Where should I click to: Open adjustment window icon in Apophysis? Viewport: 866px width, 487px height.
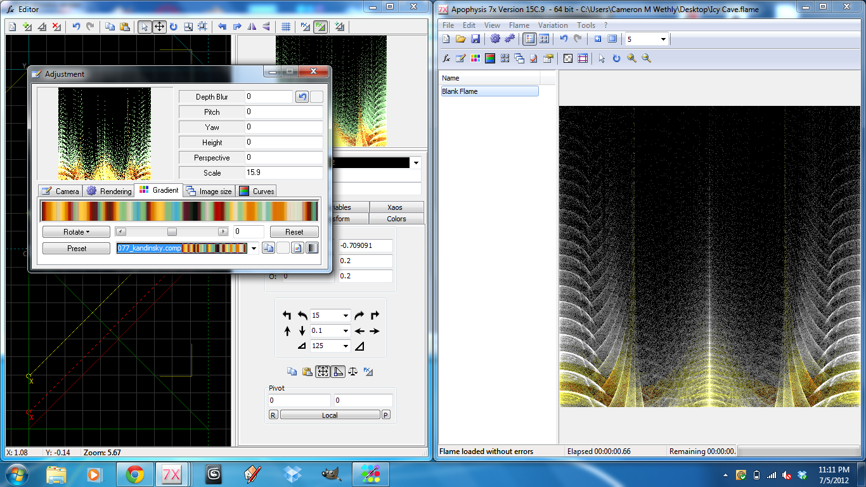pyautogui.click(x=461, y=58)
